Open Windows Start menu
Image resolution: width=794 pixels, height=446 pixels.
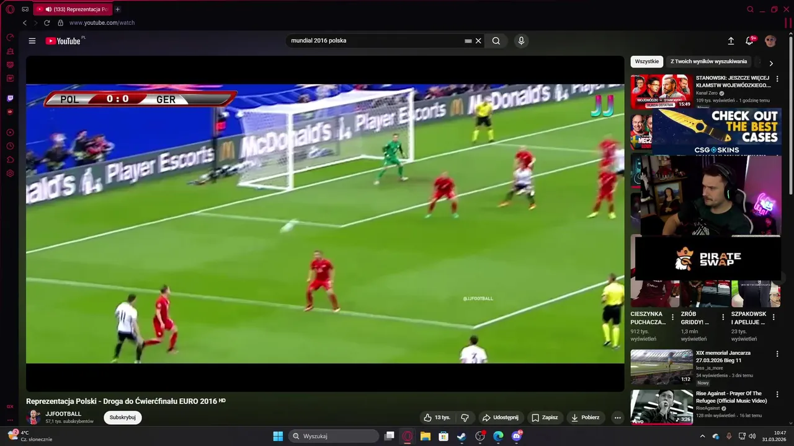[x=278, y=436]
